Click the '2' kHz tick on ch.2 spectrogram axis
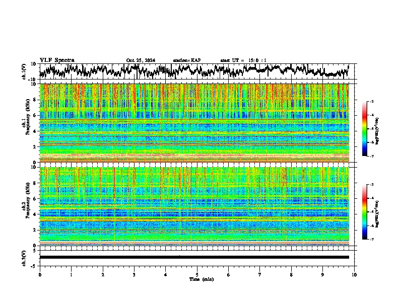 pos(34,230)
